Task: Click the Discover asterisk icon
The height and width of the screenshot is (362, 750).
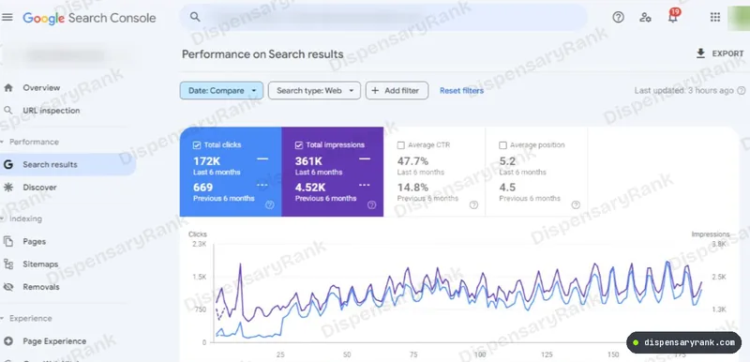Action: (8, 188)
